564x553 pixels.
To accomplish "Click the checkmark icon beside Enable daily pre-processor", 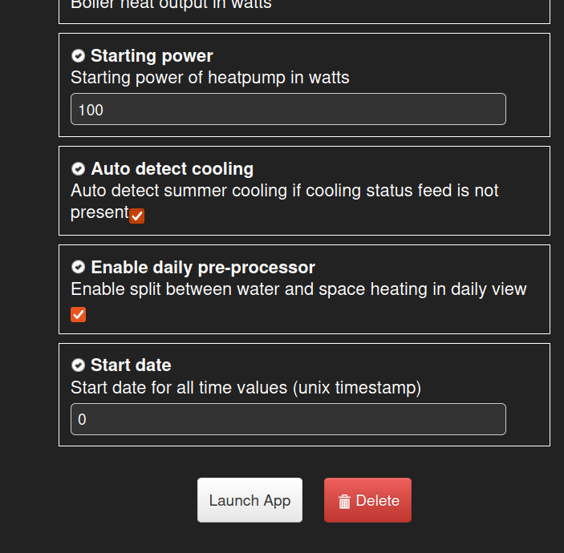I will point(78,268).
